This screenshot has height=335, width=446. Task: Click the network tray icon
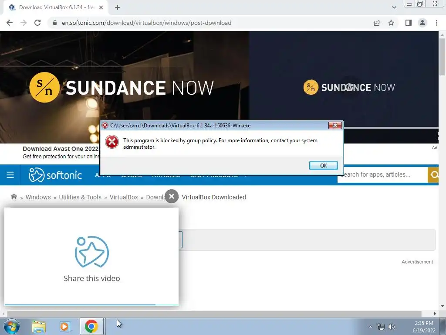pyautogui.click(x=381, y=327)
